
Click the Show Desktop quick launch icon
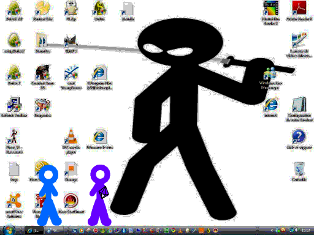(74, 231)
